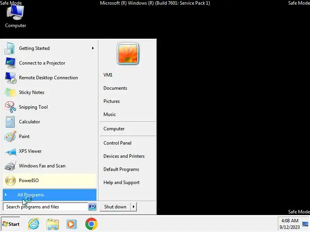The height and width of the screenshot is (232, 310).
Task: Click the PowerISO disc icon
Action: pos(10,181)
